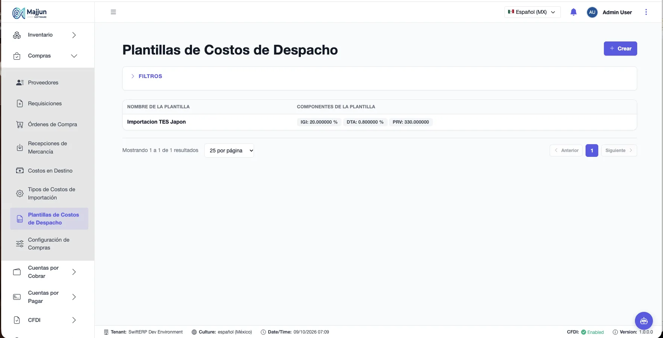Expand the Cuentas por Cobrar chevron
The height and width of the screenshot is (338, 663).
click(74, 272)
